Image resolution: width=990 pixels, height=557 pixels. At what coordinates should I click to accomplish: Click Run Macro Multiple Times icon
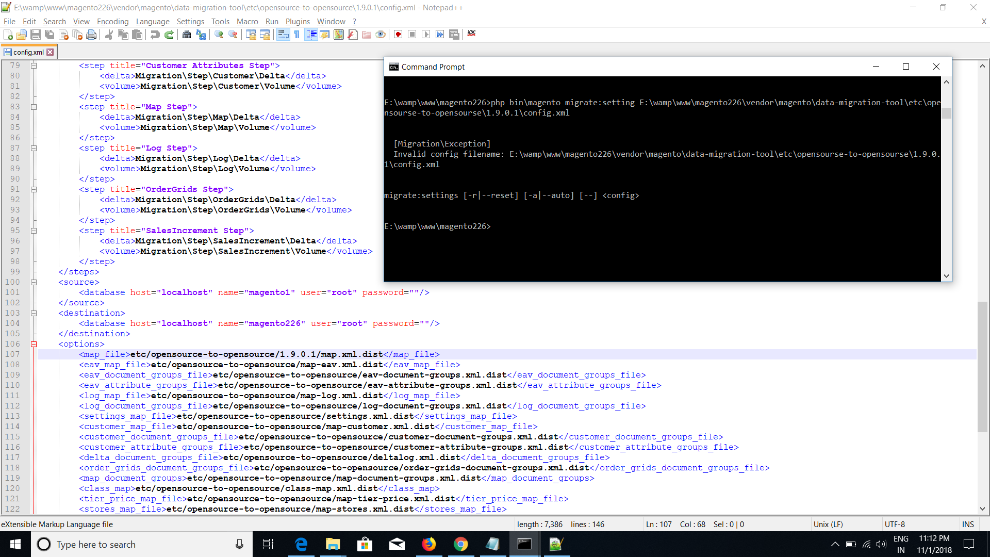[440, 35]
